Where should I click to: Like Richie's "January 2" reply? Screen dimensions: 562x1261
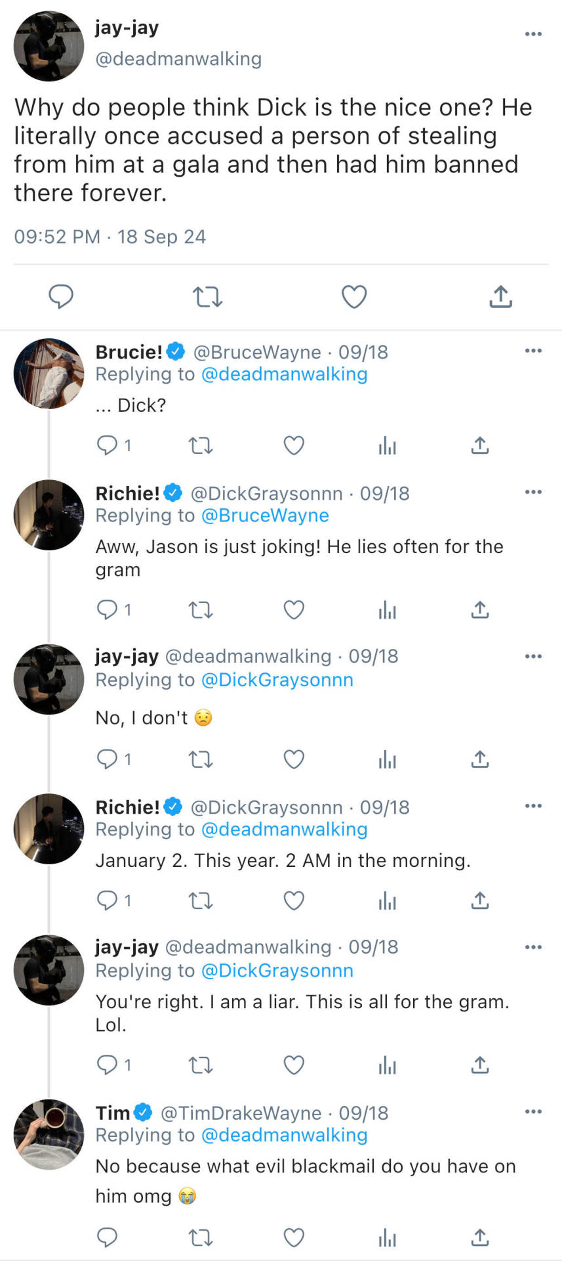pyautogui.click(x=294, y=900)
